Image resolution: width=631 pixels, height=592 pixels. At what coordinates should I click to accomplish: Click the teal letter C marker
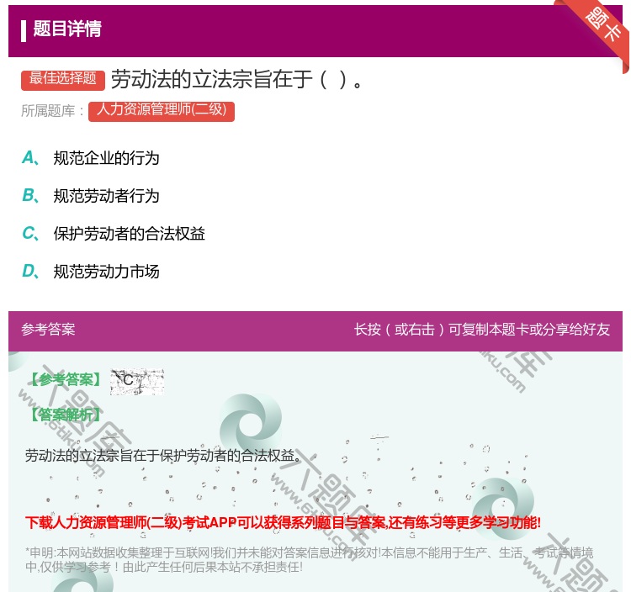(30, 233)
